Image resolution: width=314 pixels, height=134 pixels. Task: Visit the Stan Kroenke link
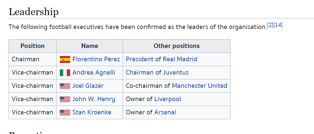pos(92,112)
